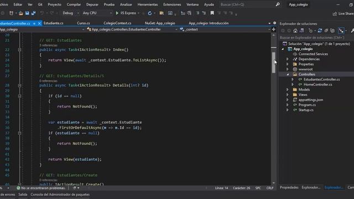Click Home icon in Solution Explorer toolbar

pyautogui.click(x=295, y=31)
